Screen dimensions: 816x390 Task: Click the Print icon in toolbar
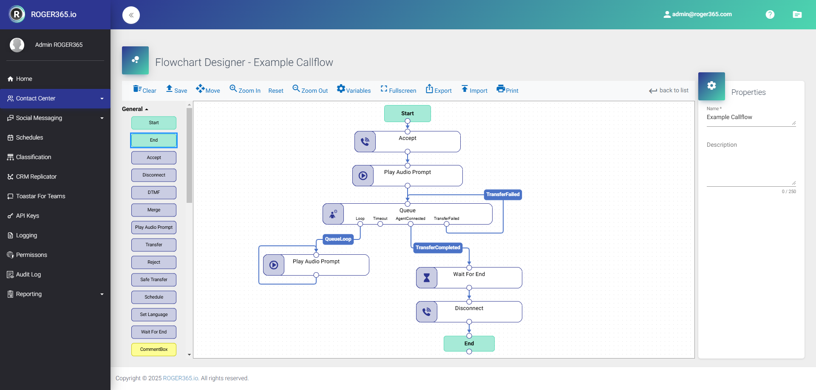pyautogui.click(x=501, y=89)
